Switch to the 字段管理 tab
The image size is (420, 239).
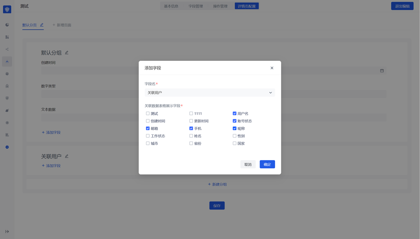(196, 6)
